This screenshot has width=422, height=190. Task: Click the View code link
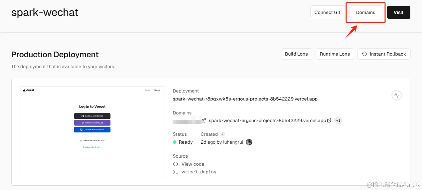click(x=193, y=164)
